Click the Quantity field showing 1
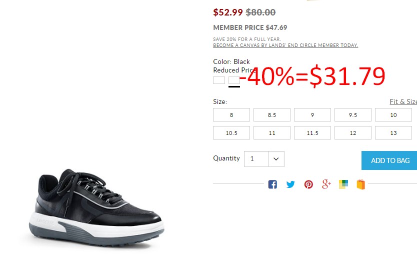This screenshot has width=417, height=260. (256, 159)
